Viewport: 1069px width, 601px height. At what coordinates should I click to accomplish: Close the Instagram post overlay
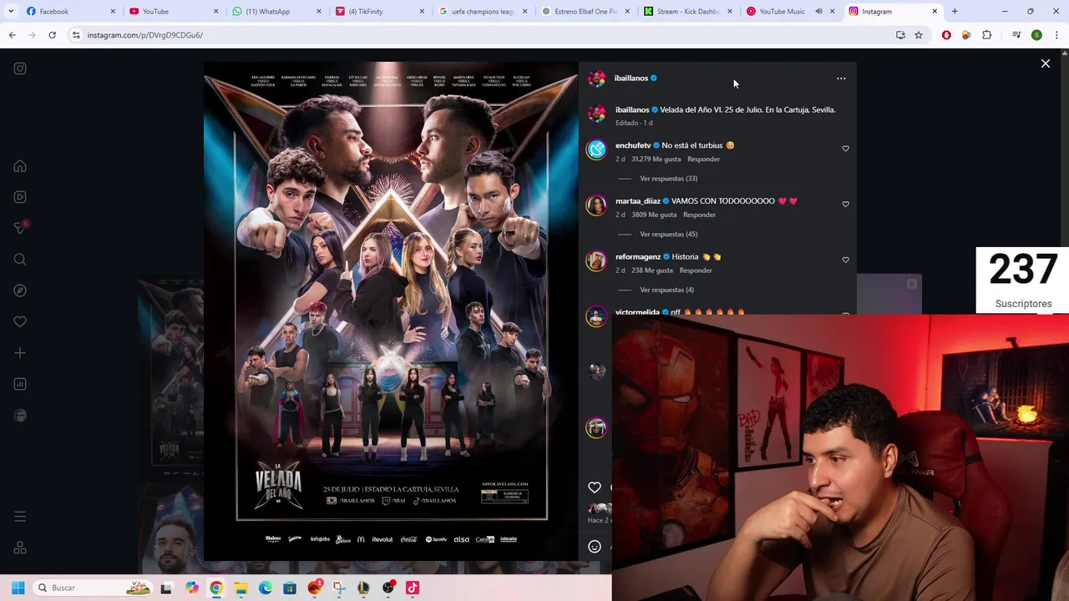click(x=1045, y=63)
